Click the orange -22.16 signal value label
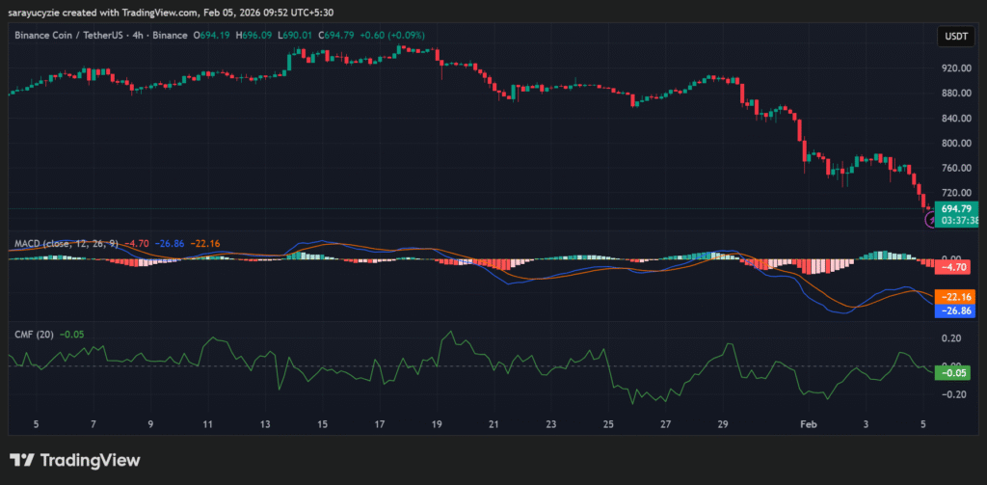Screen dimensions: 987x485 click(957, 298)
